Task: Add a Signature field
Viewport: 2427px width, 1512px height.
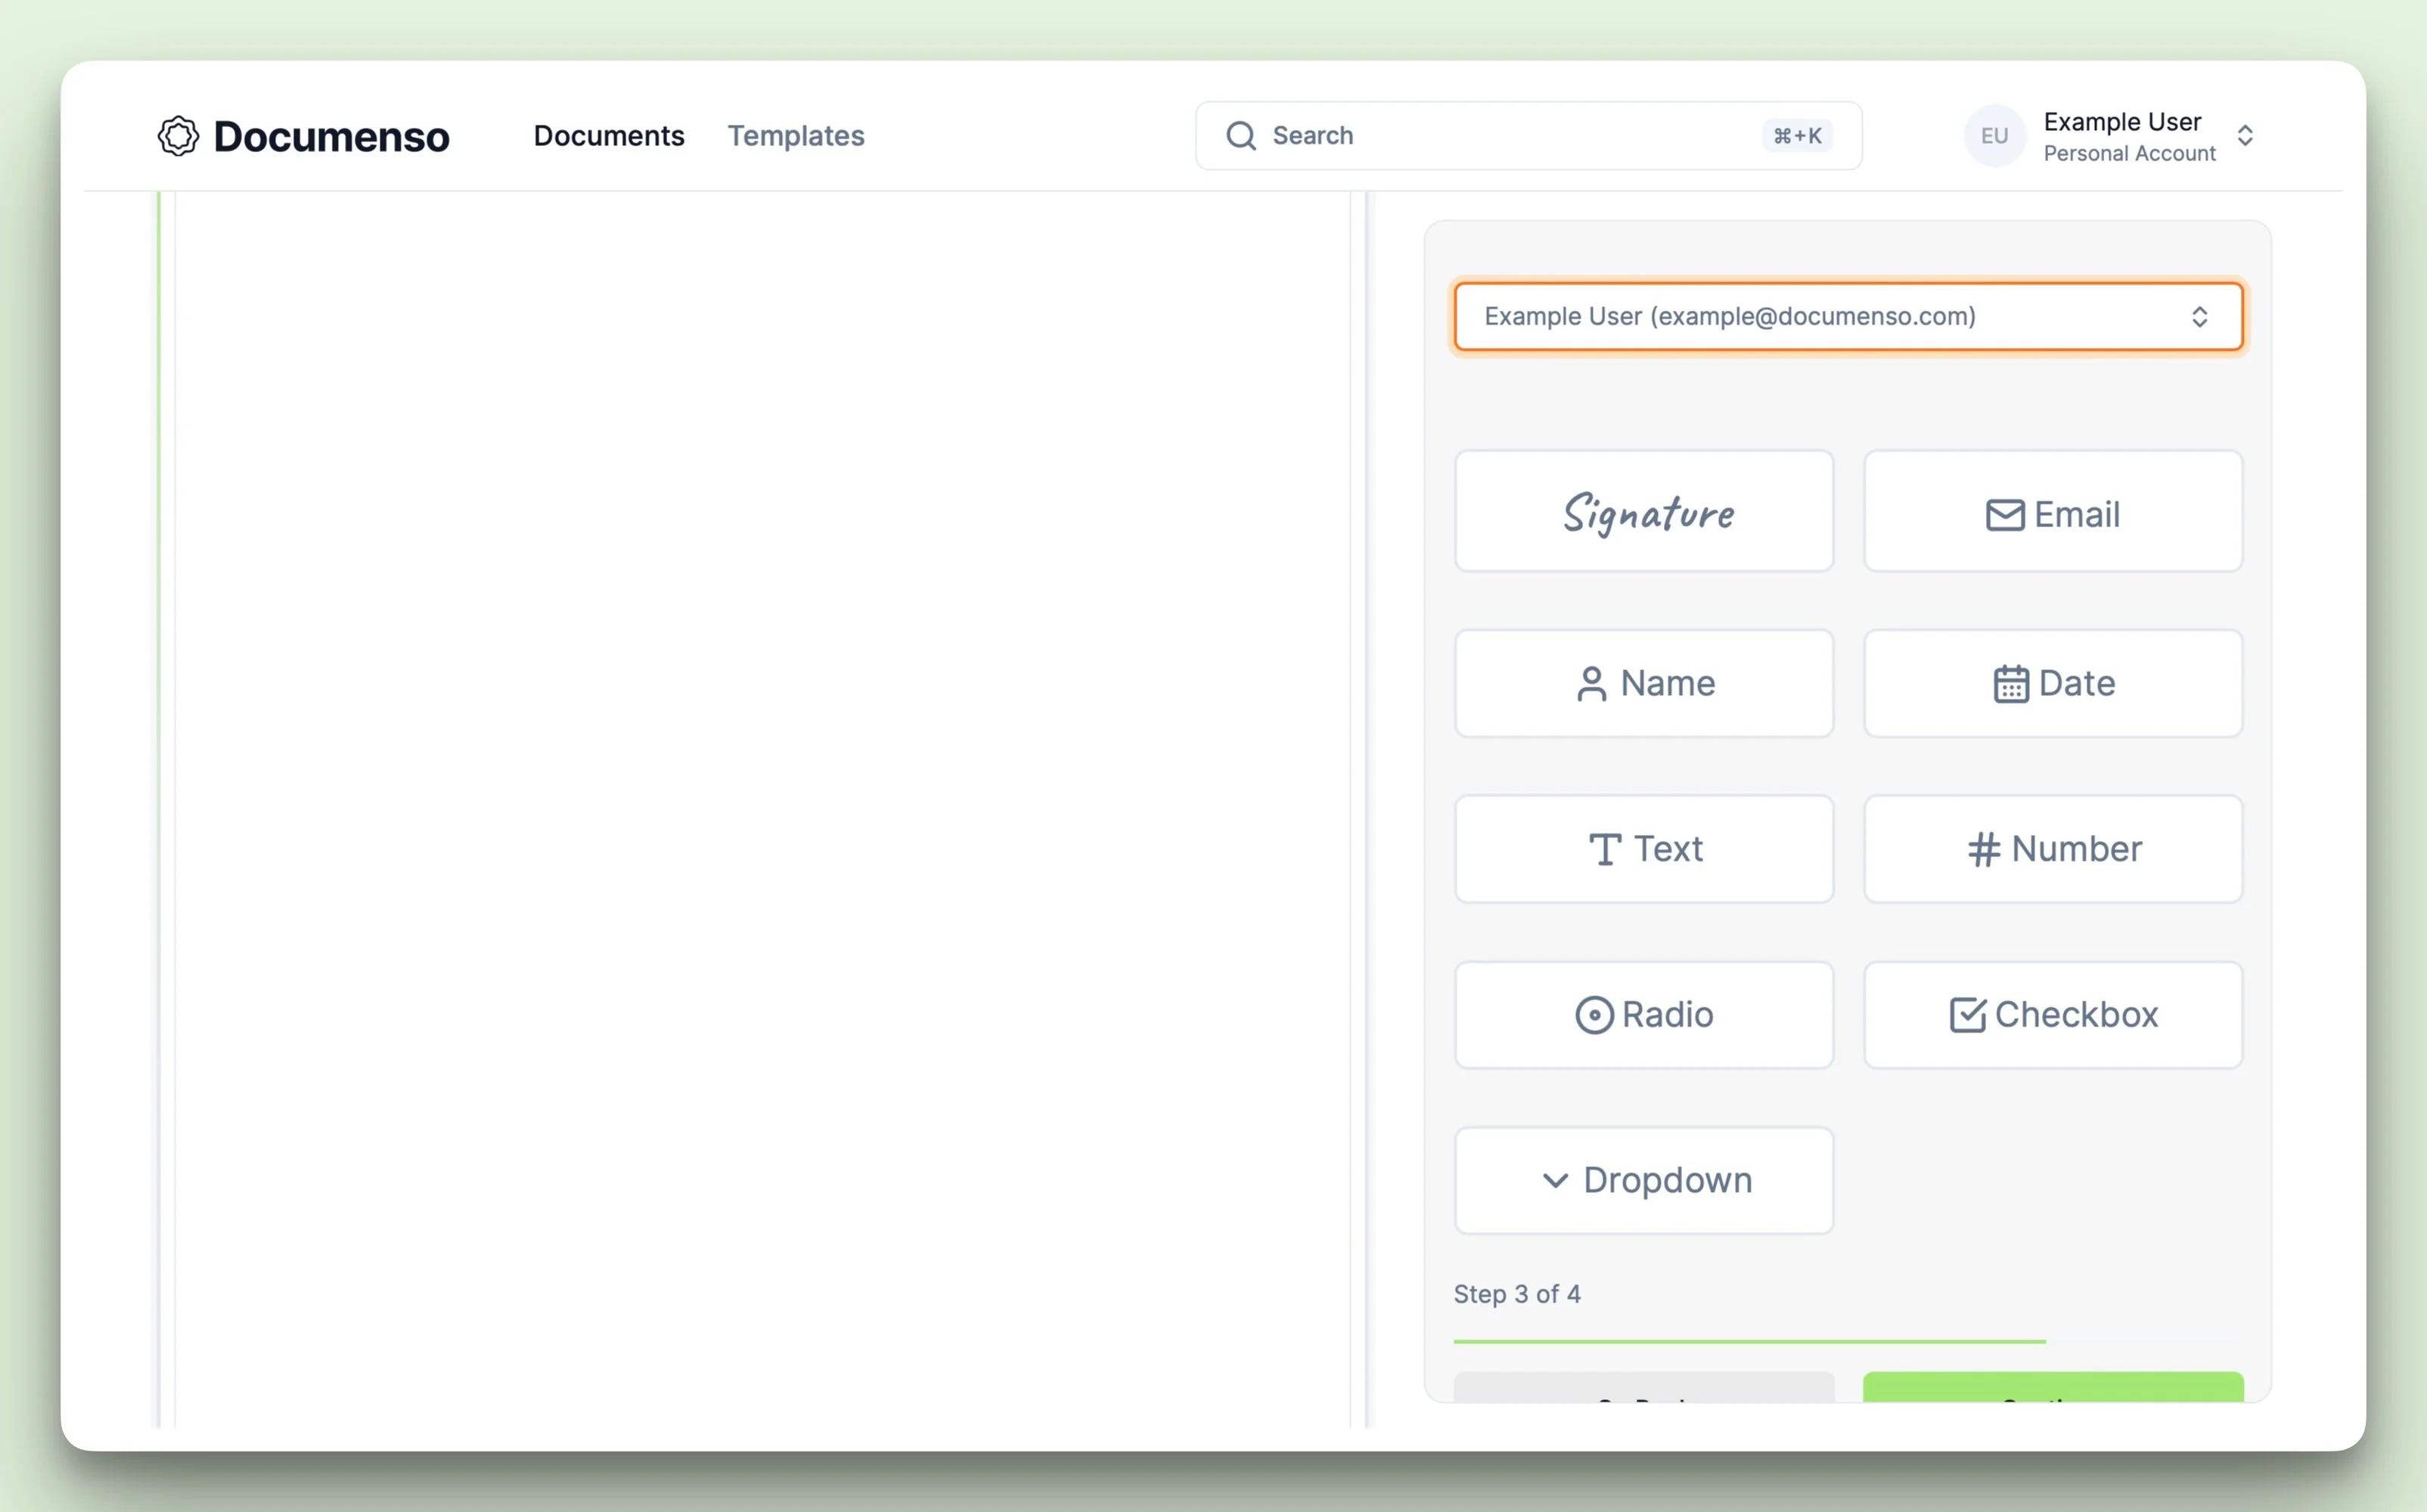Action: 1643,512
